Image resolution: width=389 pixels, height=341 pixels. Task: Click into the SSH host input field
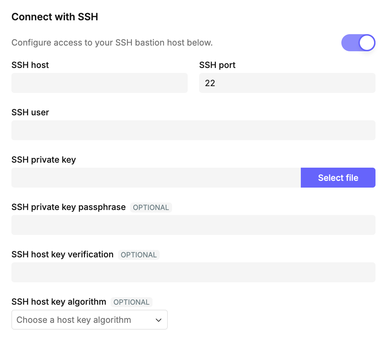pos(100,83)
